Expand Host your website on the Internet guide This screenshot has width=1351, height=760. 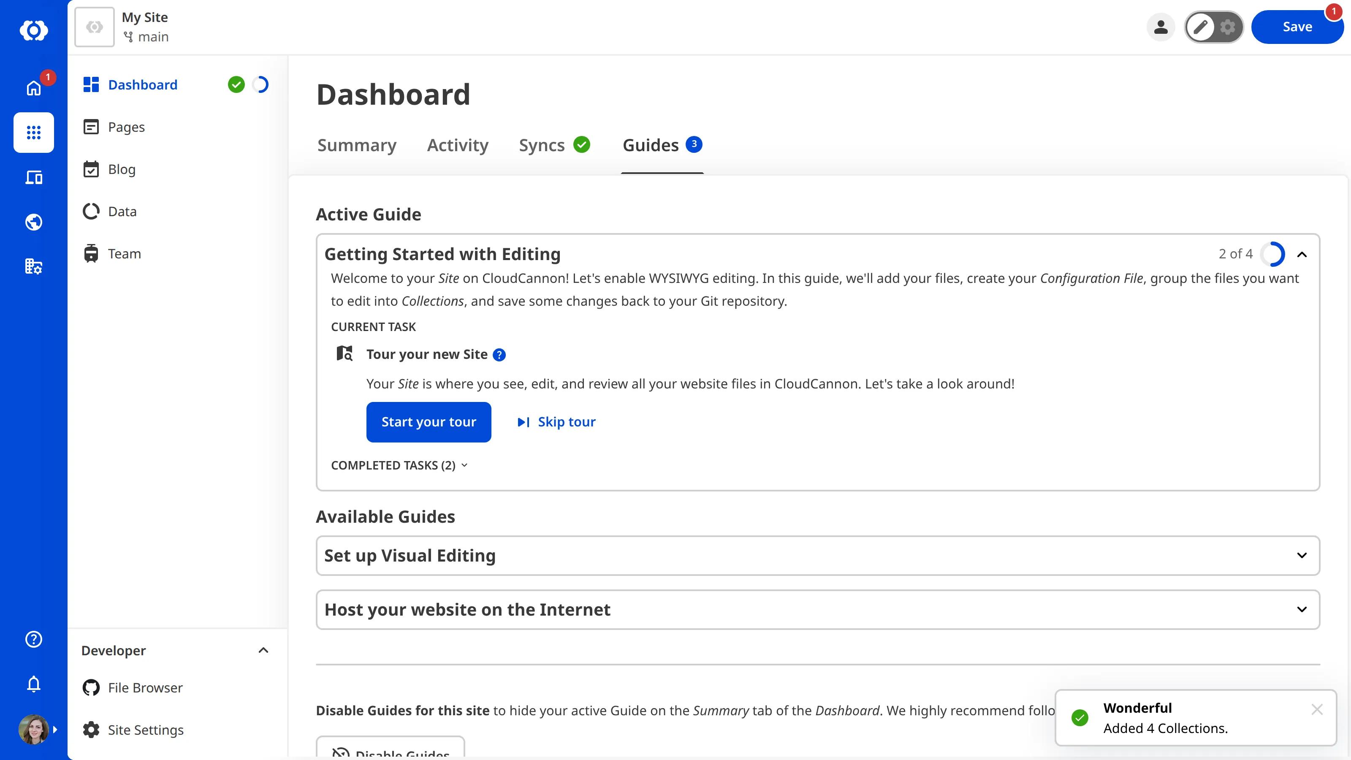click(818, 609)
